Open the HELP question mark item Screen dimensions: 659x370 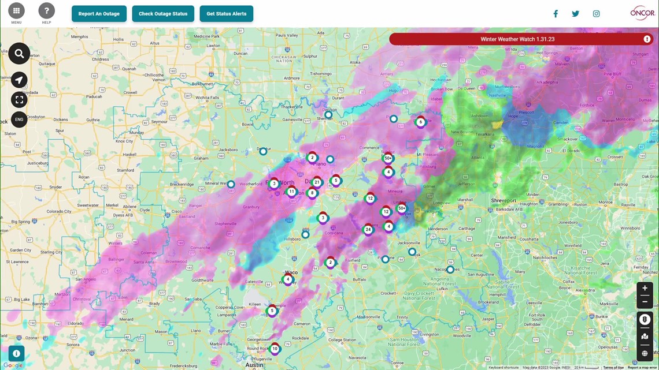coord(46,10)
